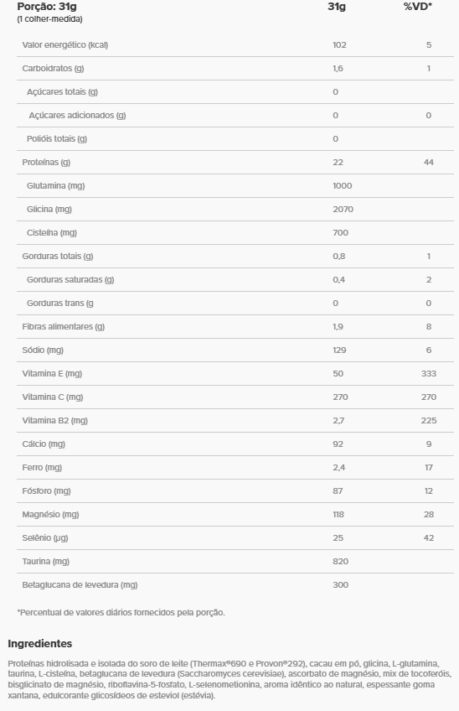Select the Taurina value 820
459x711 pixels.
(340, 562)
